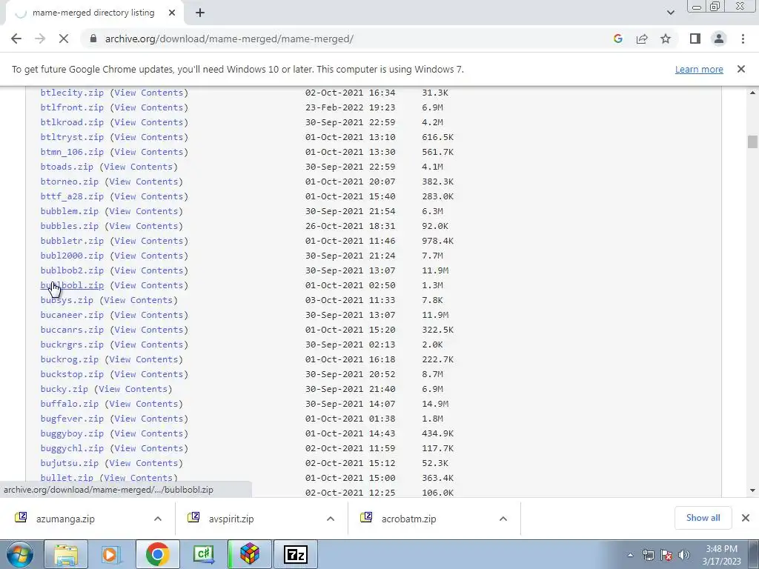View Contents of buckrgrs.zip
Image resolution: width=759 pixels, height=569 pixels.
pyautogui.click(x=149, y=345)
